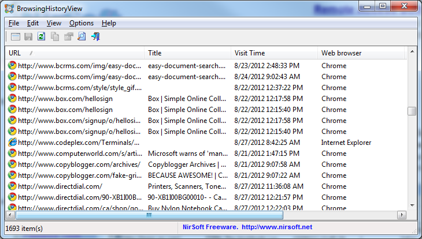
Task: Select the computerworld.com/s/arti... URL
Action: pyautogui.click(x=80, y=154)
